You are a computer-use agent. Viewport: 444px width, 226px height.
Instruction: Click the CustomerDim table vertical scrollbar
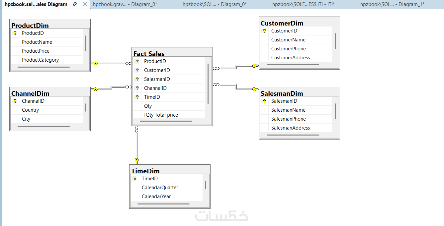coord(335,41)
